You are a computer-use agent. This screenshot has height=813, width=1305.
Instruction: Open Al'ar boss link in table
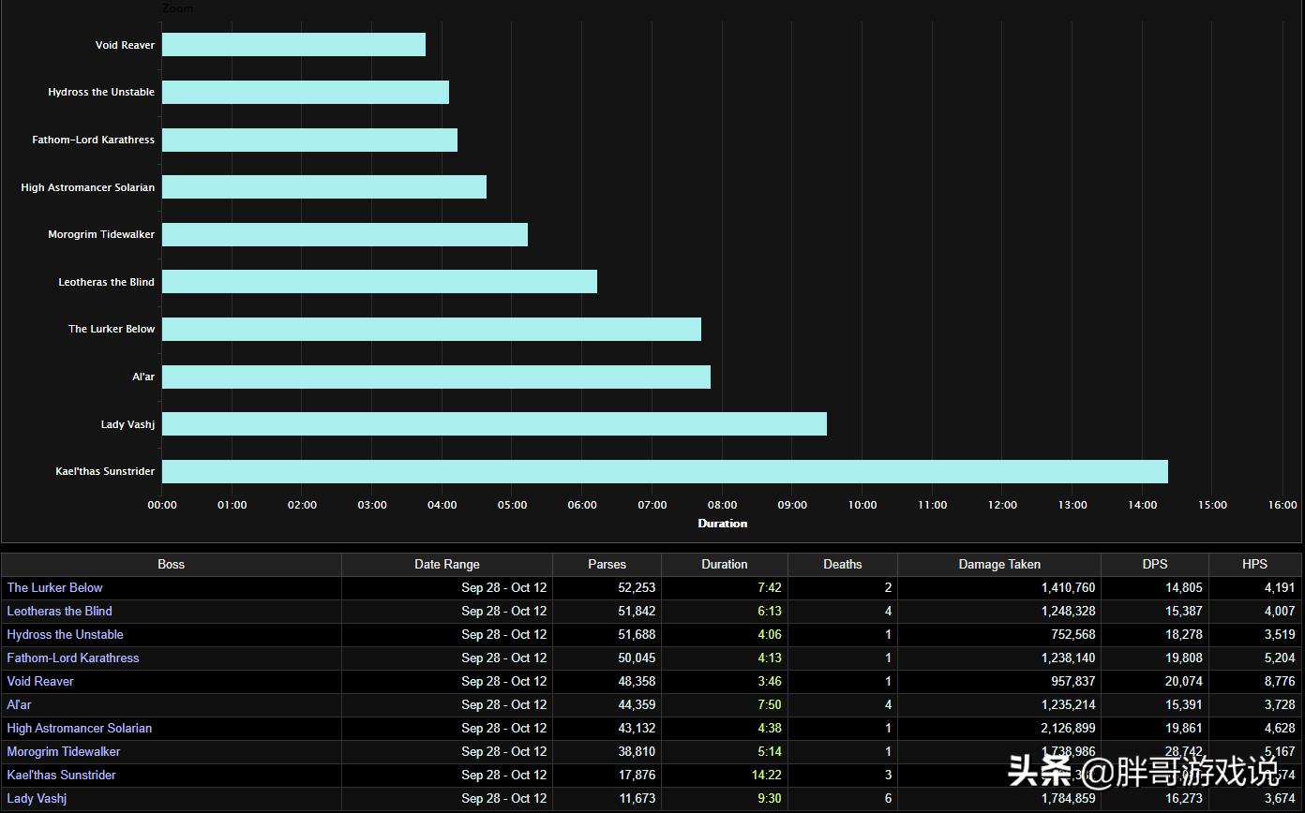click(x=19, y=705)
